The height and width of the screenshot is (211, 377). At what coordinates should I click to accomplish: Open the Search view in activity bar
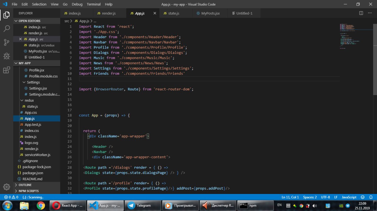coord(6,28)
